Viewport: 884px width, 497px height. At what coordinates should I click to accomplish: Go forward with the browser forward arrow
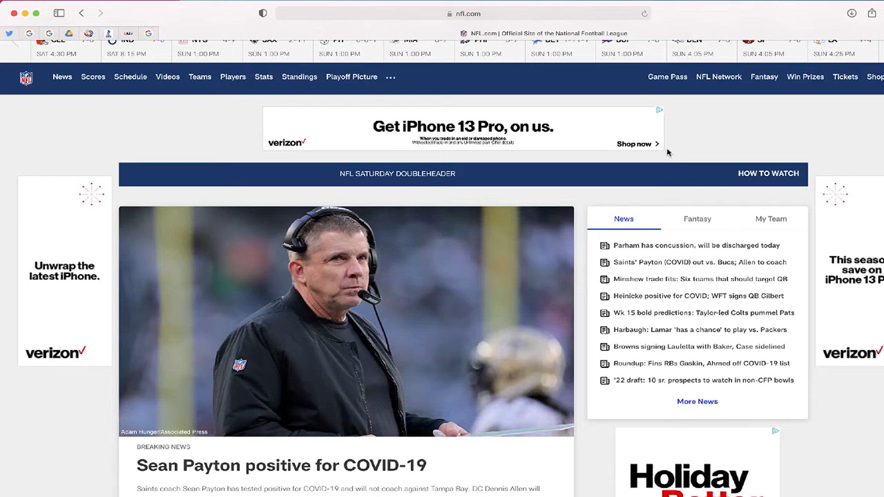click(x=100, y=13)
